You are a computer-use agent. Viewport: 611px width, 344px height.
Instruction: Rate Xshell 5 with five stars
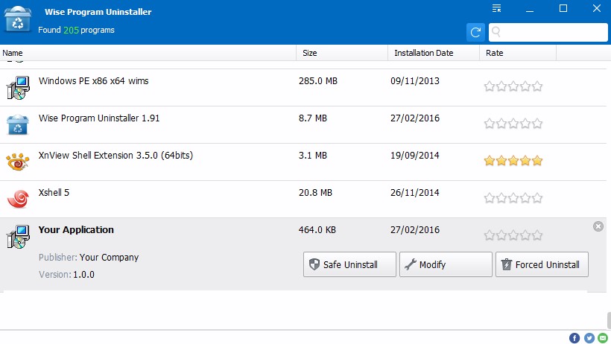point(537,198)
